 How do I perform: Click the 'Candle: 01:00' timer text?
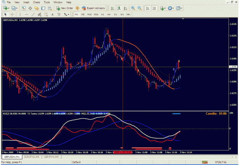click(216, 114)
